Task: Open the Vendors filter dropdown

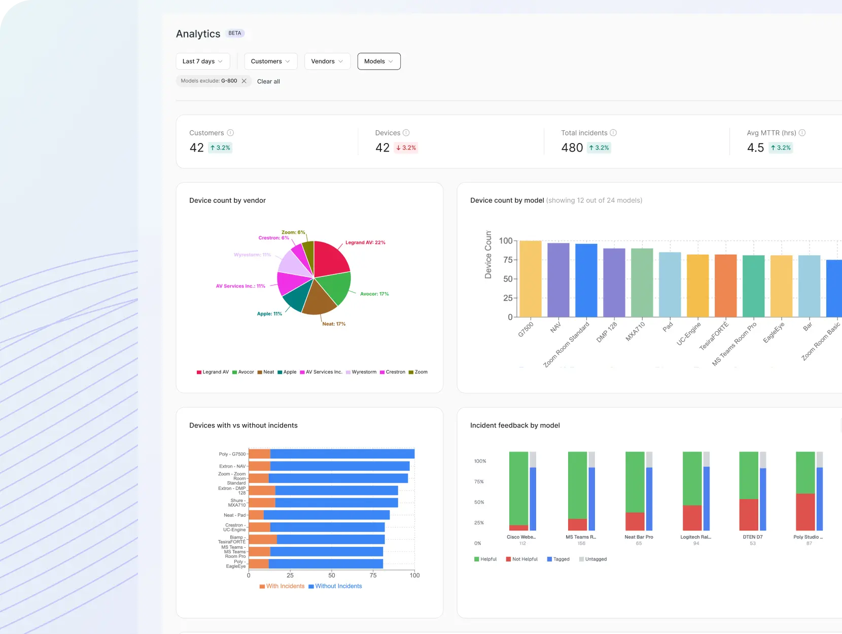Action: 327,61
